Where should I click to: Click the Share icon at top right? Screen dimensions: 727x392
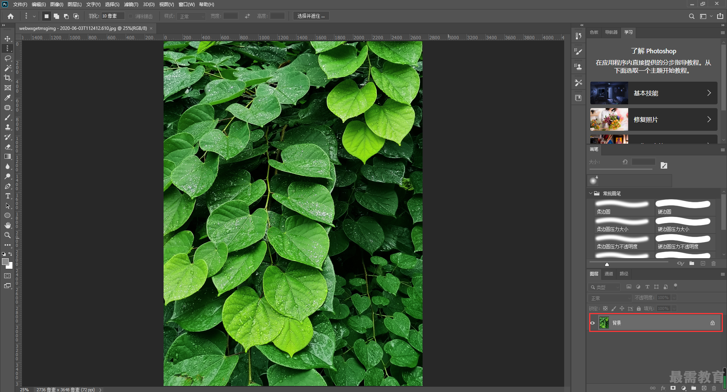pos(720,16)
